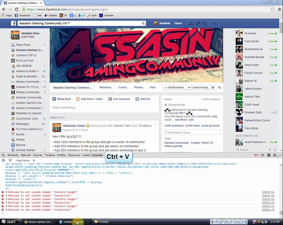The image size is (283, 225).
Task: Open the friend requests icon
Action: [191, 23]
